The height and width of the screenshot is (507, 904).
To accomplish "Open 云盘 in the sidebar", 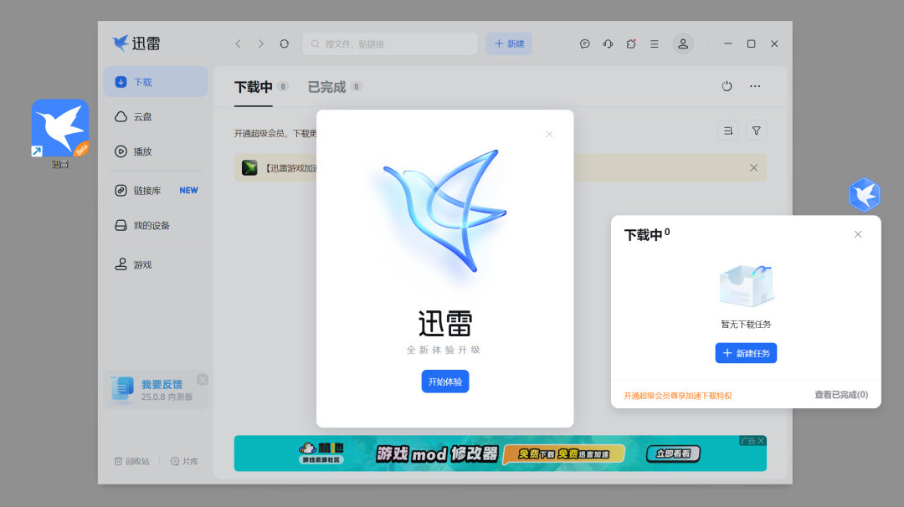I will [x=156, y=116].
